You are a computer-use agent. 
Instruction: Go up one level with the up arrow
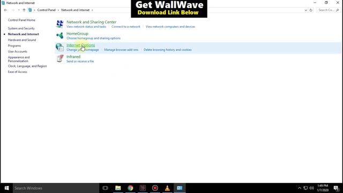[x=24, y=10]
